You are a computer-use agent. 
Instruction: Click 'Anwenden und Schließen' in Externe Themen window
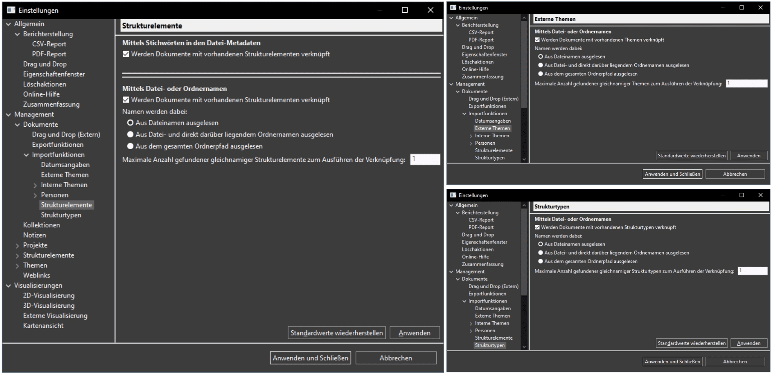[672, 174]
